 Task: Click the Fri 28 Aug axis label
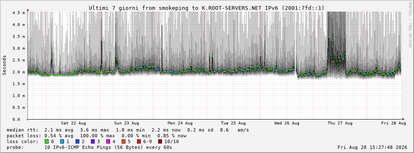tap(393, 123)
